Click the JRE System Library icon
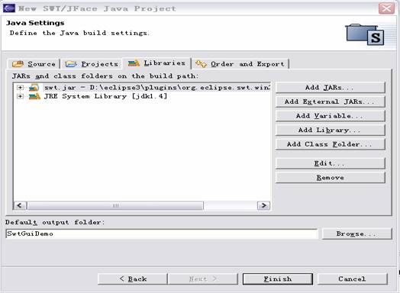Viewport: 400px width, 293px height. tap(34, 96)
